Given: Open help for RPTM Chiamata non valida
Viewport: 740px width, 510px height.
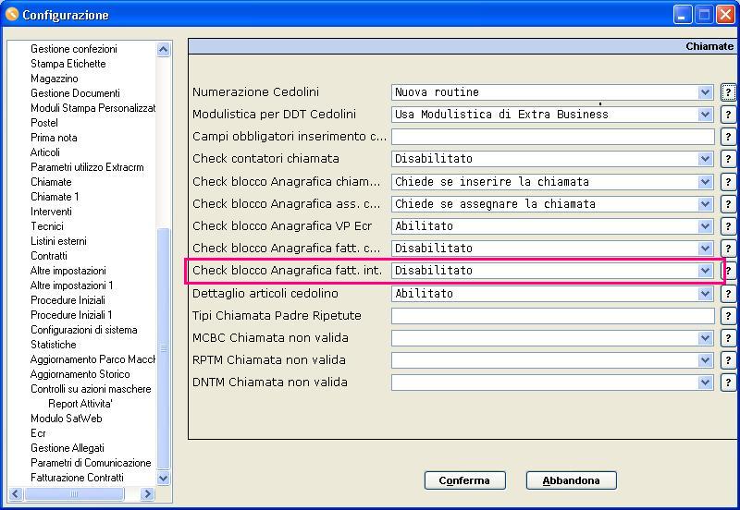Looking at the screenshot, I should [728, 359].
